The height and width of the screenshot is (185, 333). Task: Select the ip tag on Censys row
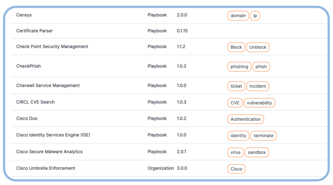click(255, 16)
